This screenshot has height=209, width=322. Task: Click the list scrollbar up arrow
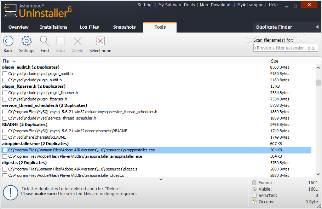click(318, 67)
